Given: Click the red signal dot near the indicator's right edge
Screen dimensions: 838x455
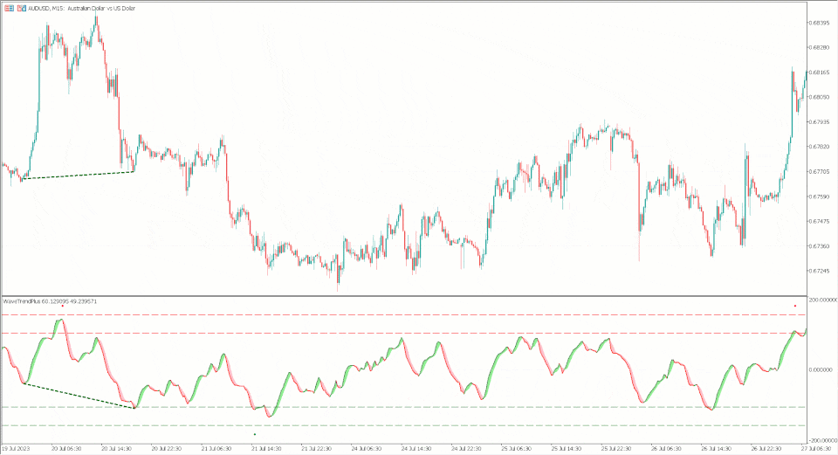Looking at the screenshot, I should click(x=794, y=306).
